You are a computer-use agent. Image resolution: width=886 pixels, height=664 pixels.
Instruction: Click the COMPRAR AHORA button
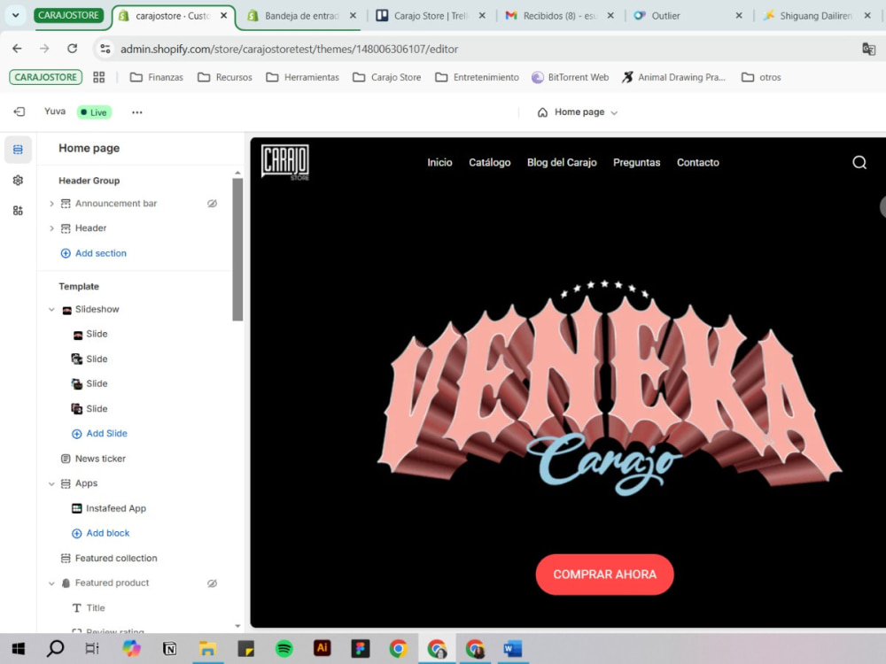coord(604,575)
